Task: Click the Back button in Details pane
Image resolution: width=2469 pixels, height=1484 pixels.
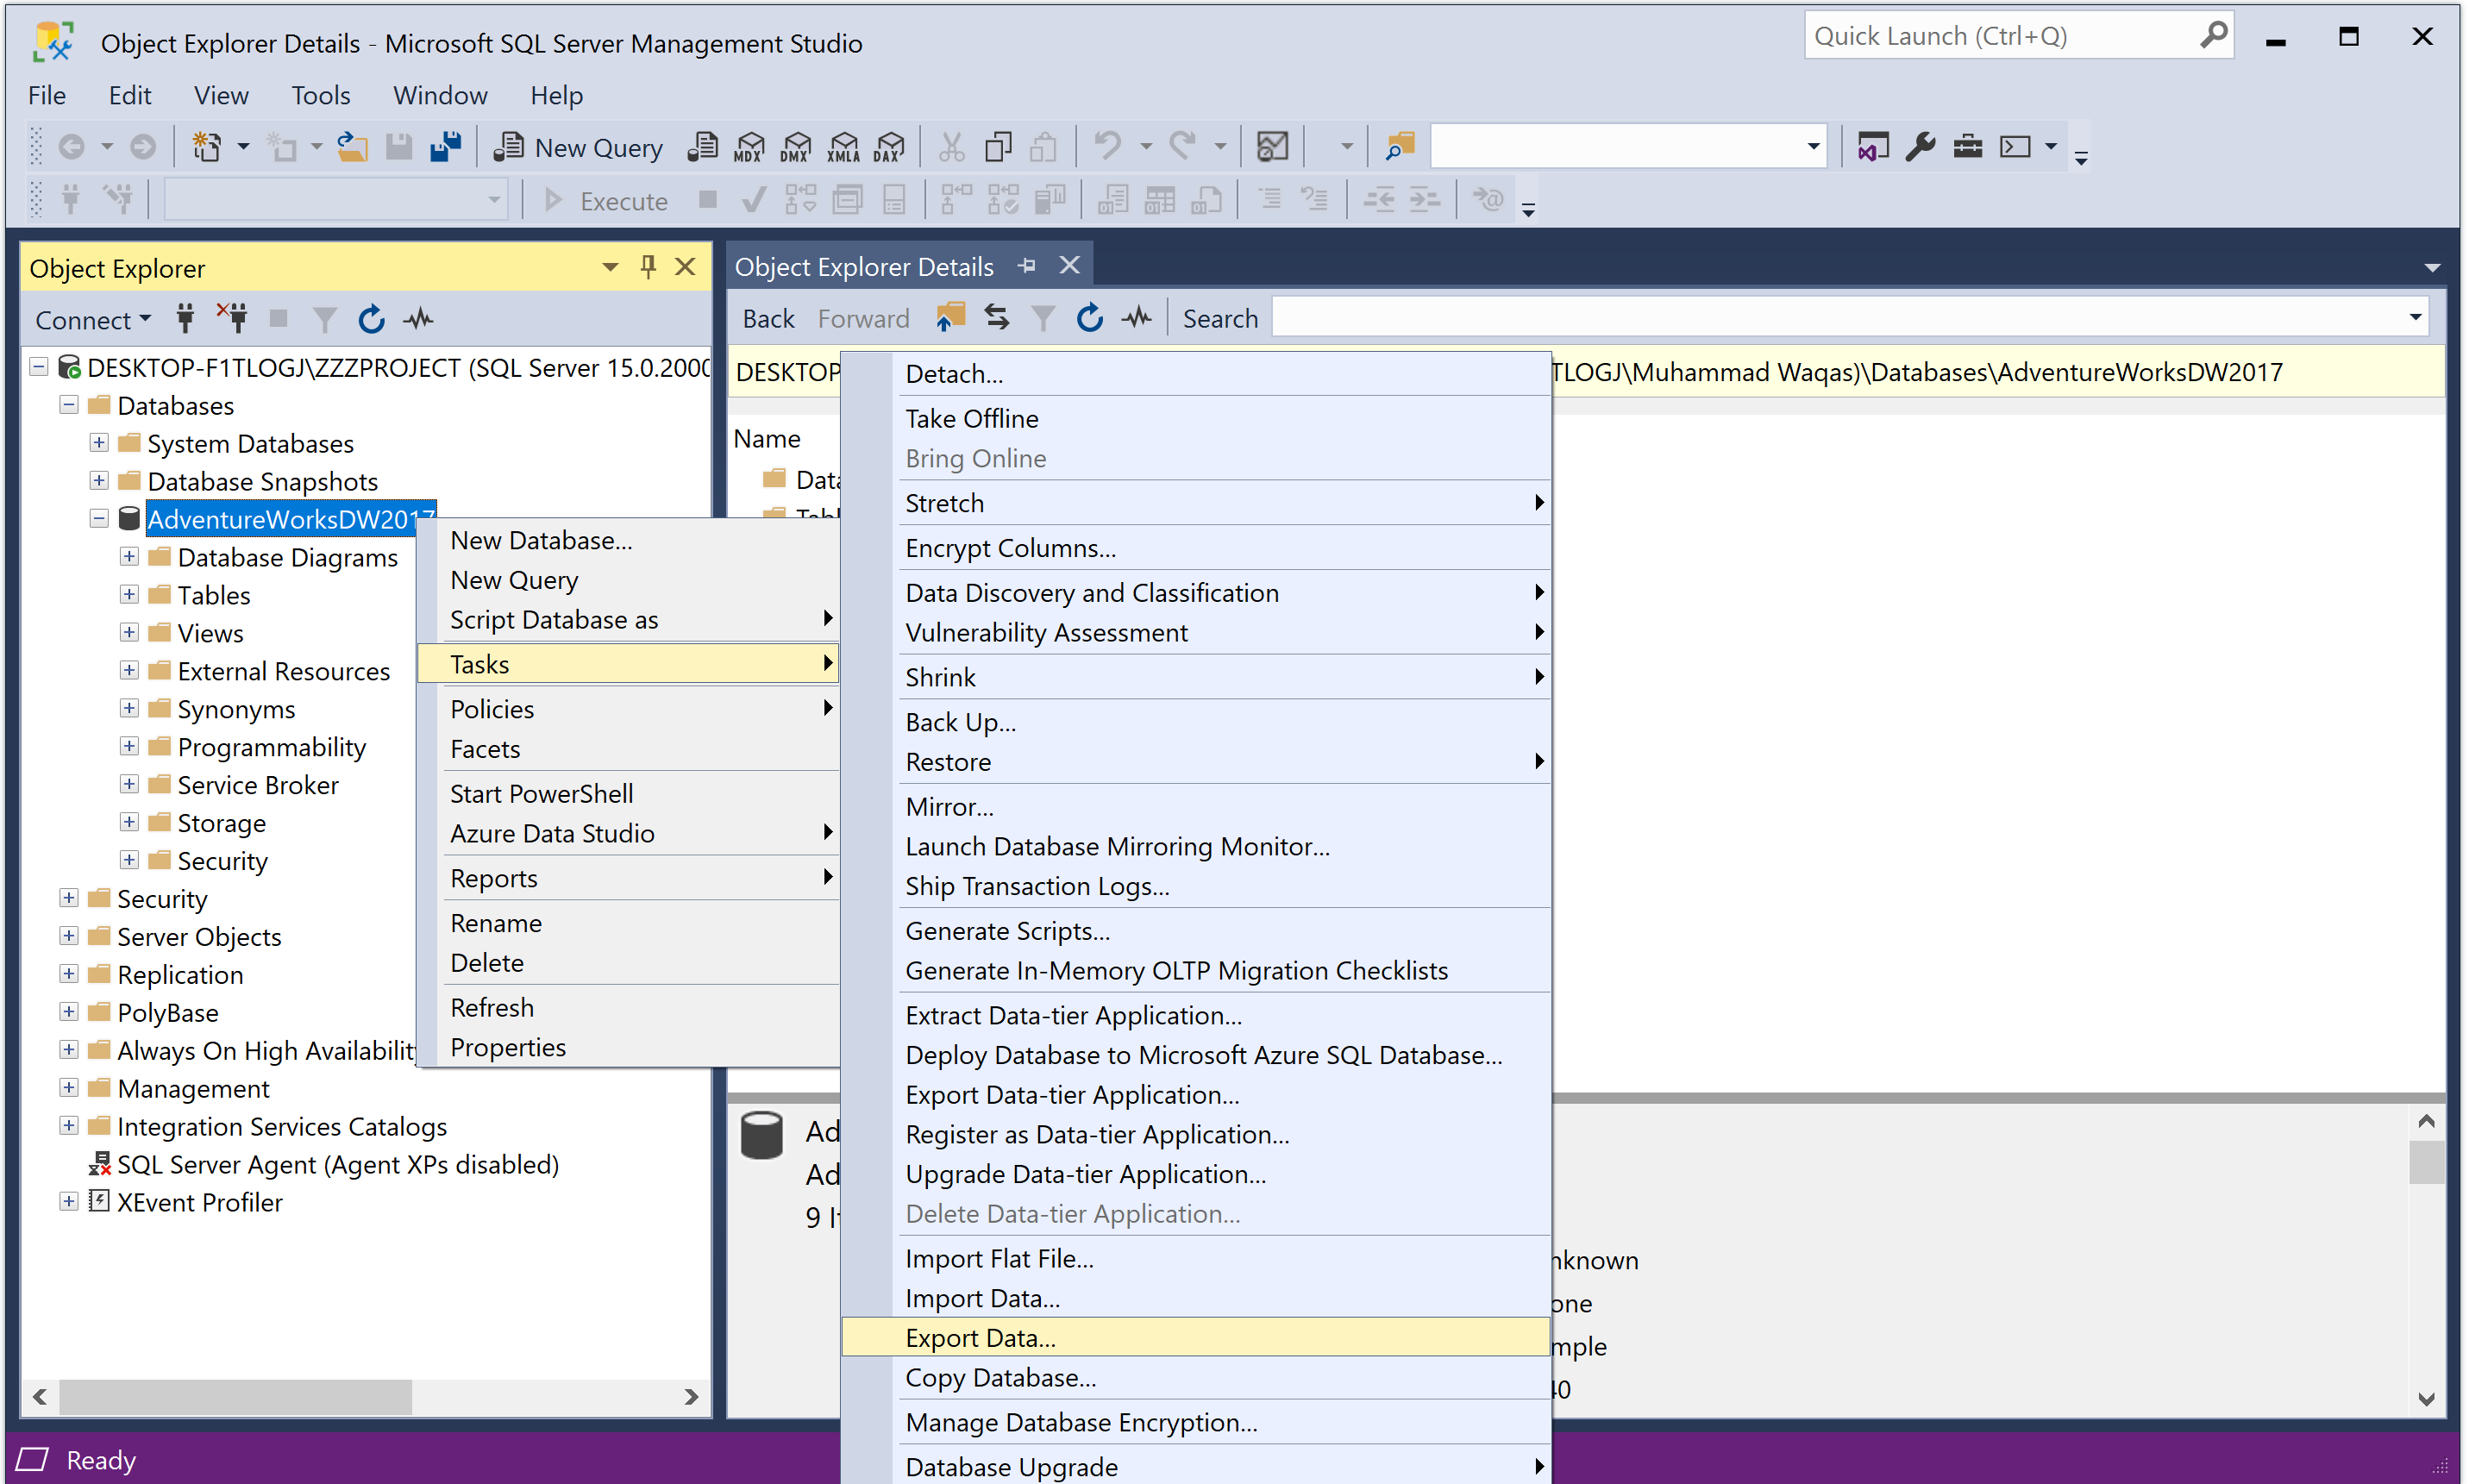Action: [768, 318]
